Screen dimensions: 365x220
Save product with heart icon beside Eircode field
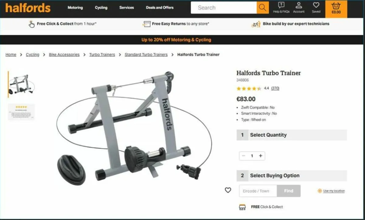(228, 190)
